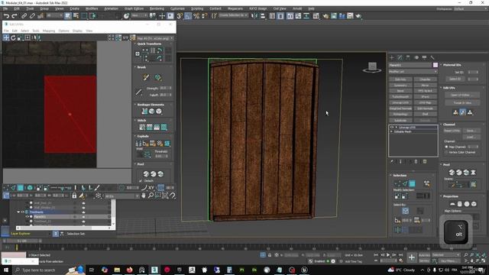Toggle the ViewCube top face
The image size is (489, 275).
(372, 66)
